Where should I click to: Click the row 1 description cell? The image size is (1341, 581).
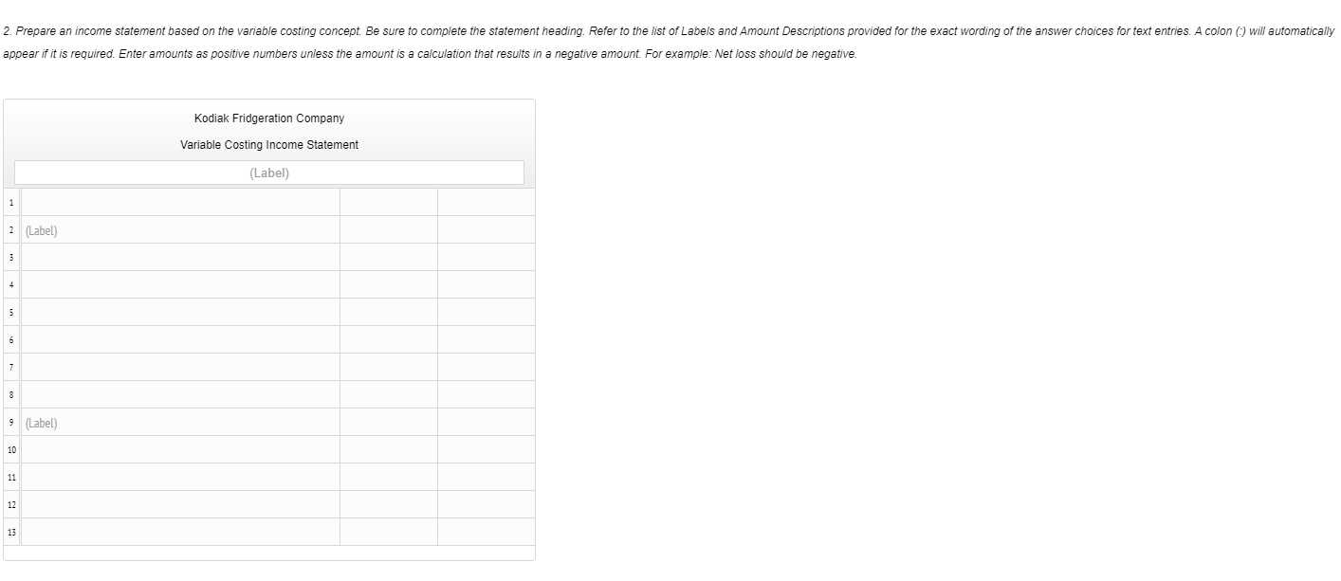[x=180, y=202]
